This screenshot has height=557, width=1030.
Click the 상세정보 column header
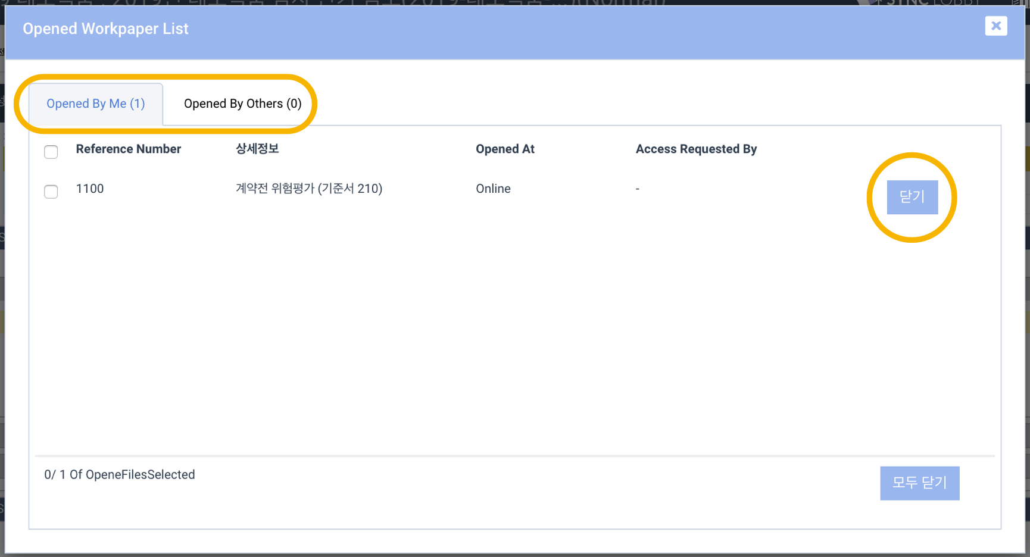(x=257, y=149)
